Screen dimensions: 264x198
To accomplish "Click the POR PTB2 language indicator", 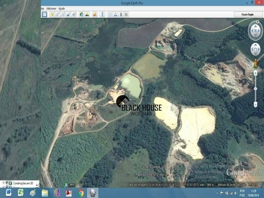I will 242,193.
